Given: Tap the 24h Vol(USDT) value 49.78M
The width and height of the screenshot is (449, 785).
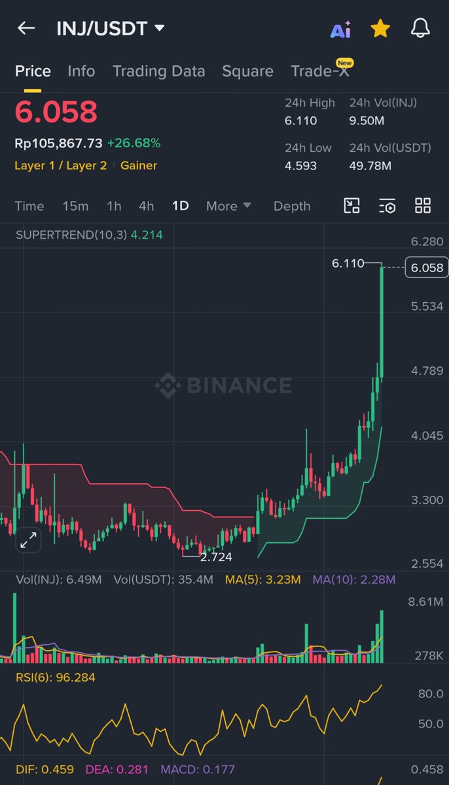Looking at the screenshot, I should point(370,166).
